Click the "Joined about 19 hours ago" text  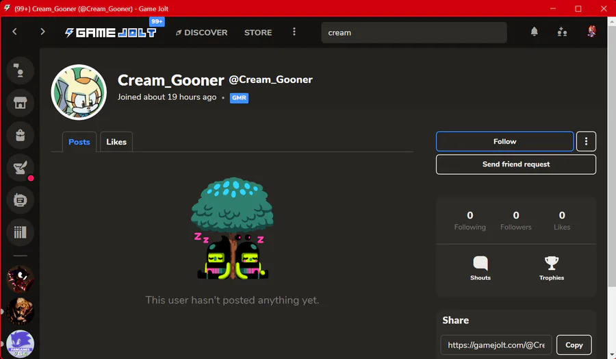tap(167, 97)
